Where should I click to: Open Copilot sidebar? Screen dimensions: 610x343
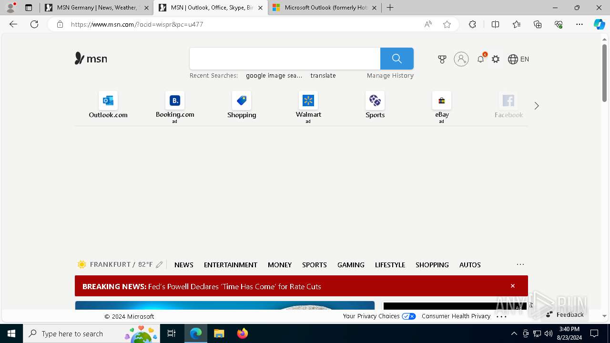[x=600, y=24]
